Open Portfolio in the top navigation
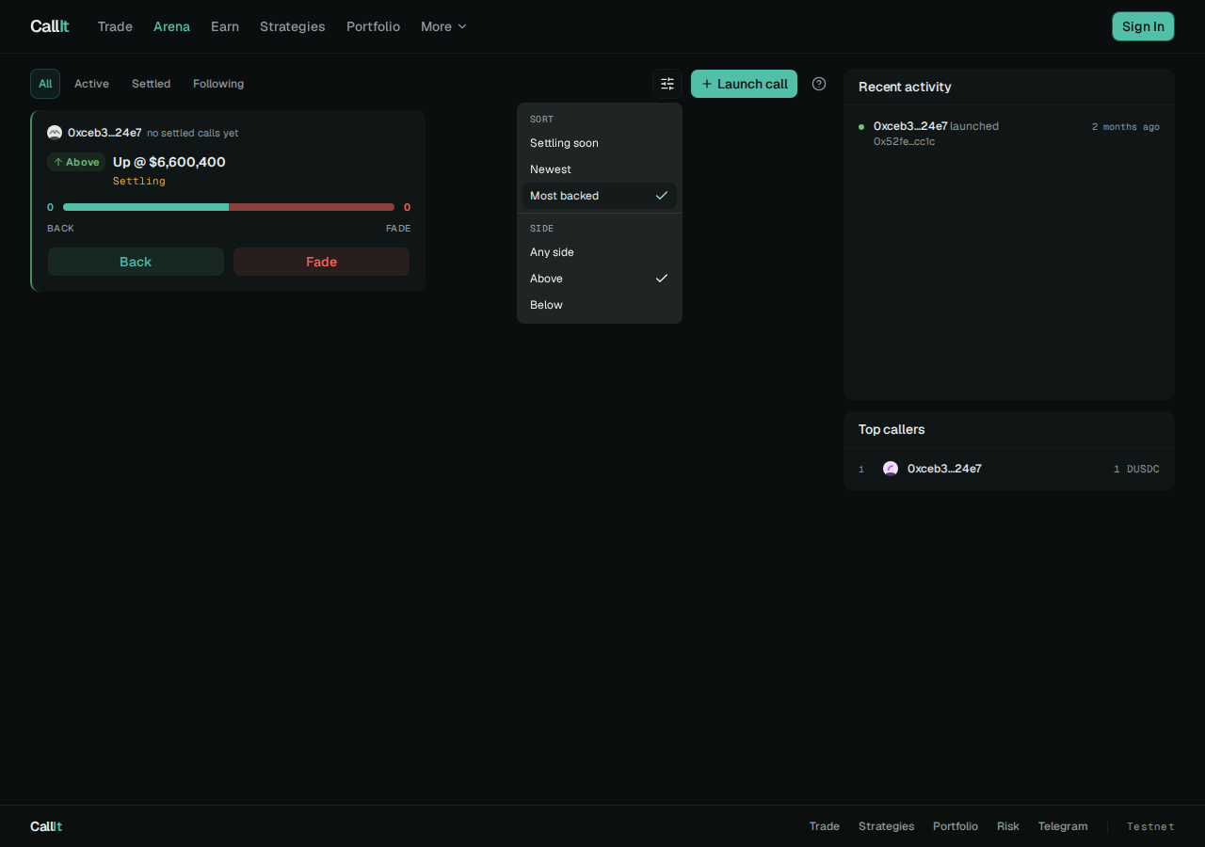Screen dimensions: 1205x847 [373, 26]
